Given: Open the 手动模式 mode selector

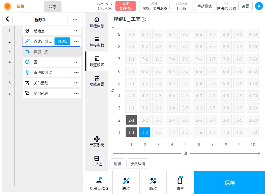Looking at the screenshot, I should [x=205, y=6].
